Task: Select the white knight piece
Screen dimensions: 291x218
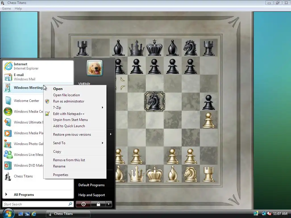Action: click(190, 174)
